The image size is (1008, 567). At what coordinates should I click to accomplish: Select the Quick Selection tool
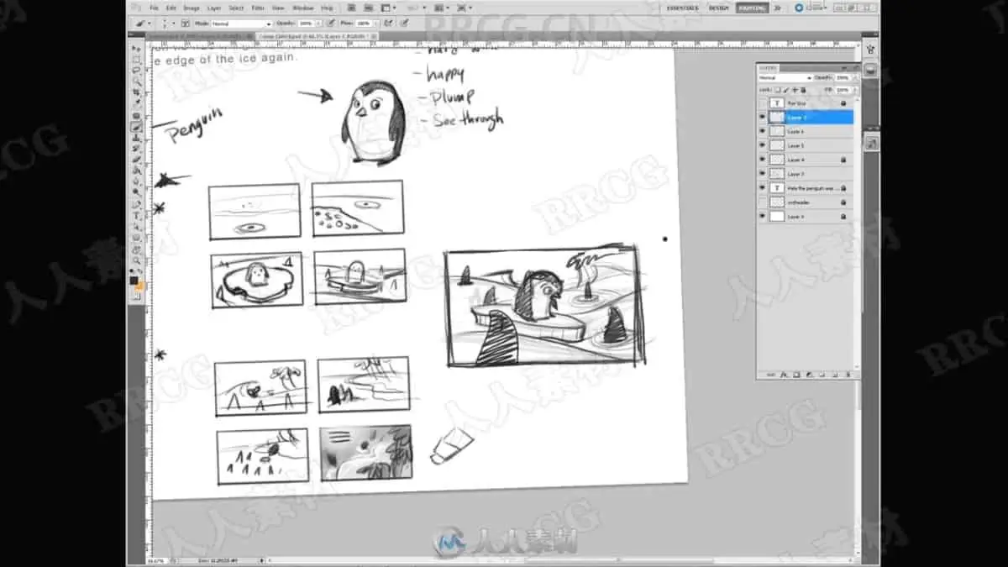click(x=135, y=81)
